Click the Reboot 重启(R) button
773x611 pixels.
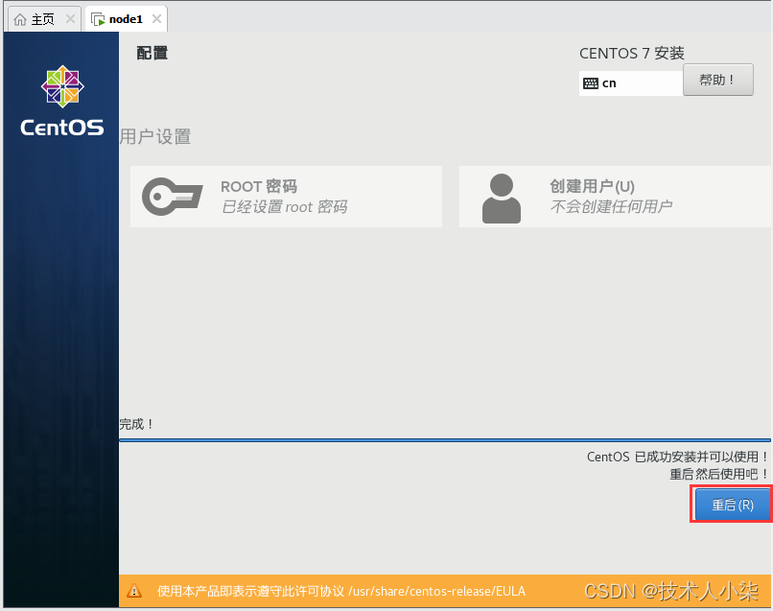tap(732, 505)
